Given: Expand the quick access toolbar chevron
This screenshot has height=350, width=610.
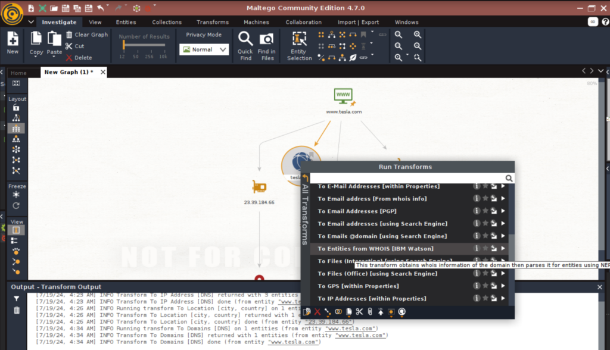Looking at the screenshot, I should (x=31, y=22).
